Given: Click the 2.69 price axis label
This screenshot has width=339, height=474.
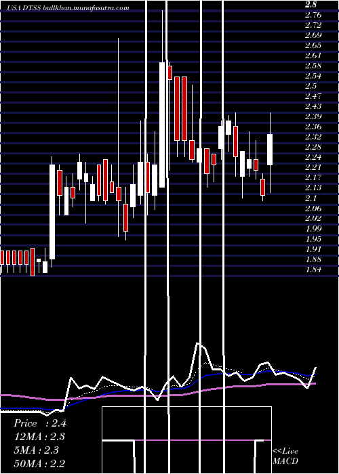Looking at the screenshot, I should (x=313, y=35).
